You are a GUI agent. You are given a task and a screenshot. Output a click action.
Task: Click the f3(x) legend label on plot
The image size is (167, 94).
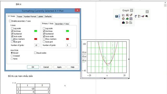click(84, 61)
